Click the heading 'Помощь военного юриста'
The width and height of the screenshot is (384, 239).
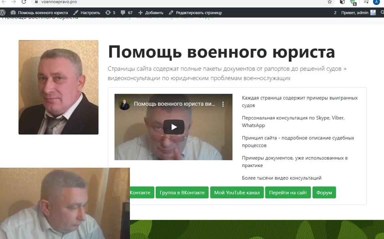coord(221,52)
